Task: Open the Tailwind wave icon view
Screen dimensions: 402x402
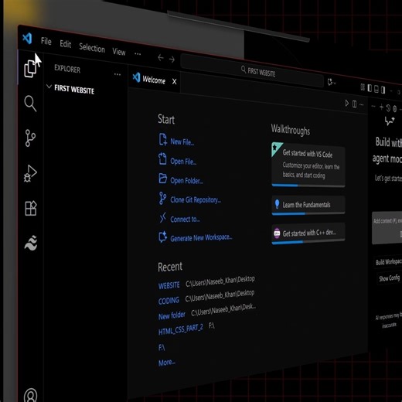Action: point(31,243)
